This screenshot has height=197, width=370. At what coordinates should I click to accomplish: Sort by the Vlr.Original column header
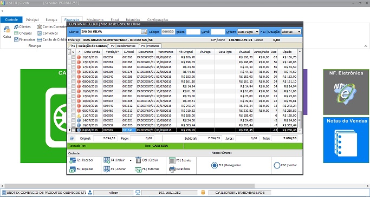(x=186, y=52)
